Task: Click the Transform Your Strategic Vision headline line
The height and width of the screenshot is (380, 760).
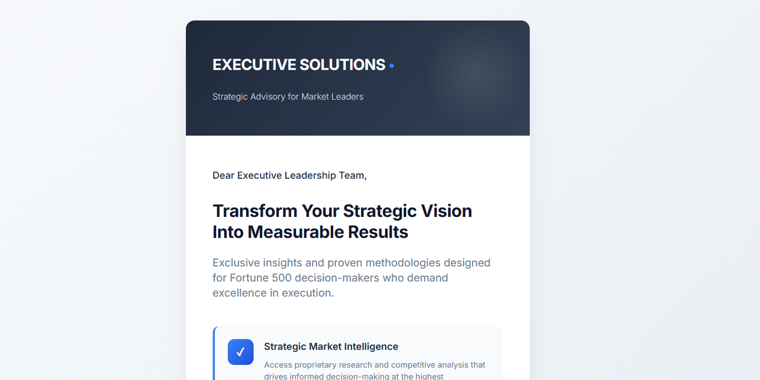Action: tap(342, 211)
